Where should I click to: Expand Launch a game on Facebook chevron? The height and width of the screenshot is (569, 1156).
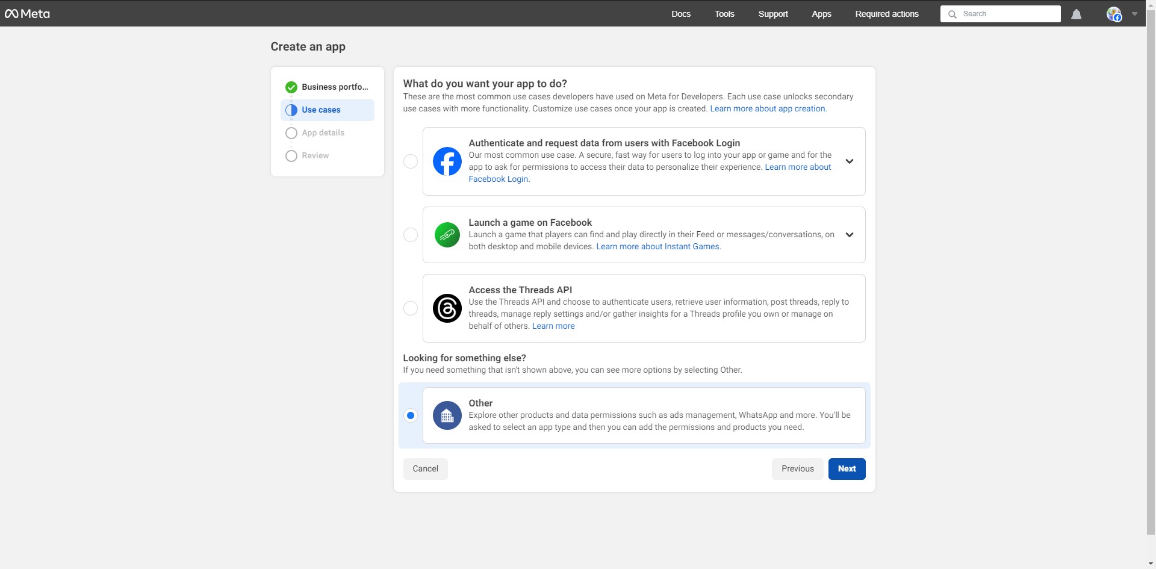(x=849, y=235)
